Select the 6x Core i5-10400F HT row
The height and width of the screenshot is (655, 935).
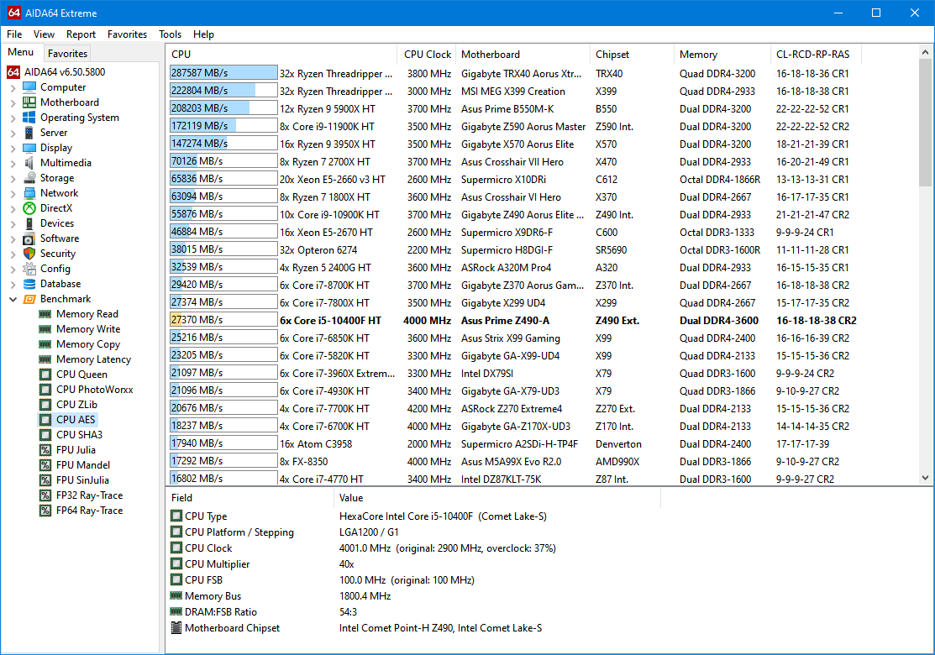coord(515,321)
